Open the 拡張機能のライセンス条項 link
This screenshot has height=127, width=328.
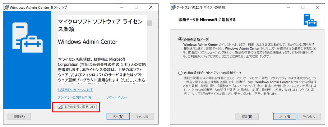pyautogui.click(x=75, y=90)
